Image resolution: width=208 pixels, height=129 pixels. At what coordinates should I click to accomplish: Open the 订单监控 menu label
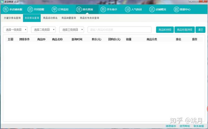(63, 9)
